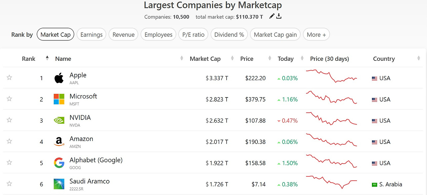Viewport: 427px width, 195px height.
Task: Switch to the Dividend % ranking tab
Action: pyautogui.click(x=229, y=34)
